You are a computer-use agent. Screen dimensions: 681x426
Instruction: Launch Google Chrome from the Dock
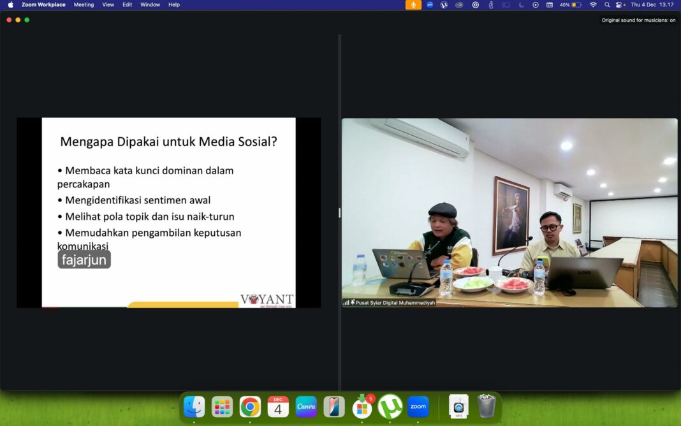250,406
